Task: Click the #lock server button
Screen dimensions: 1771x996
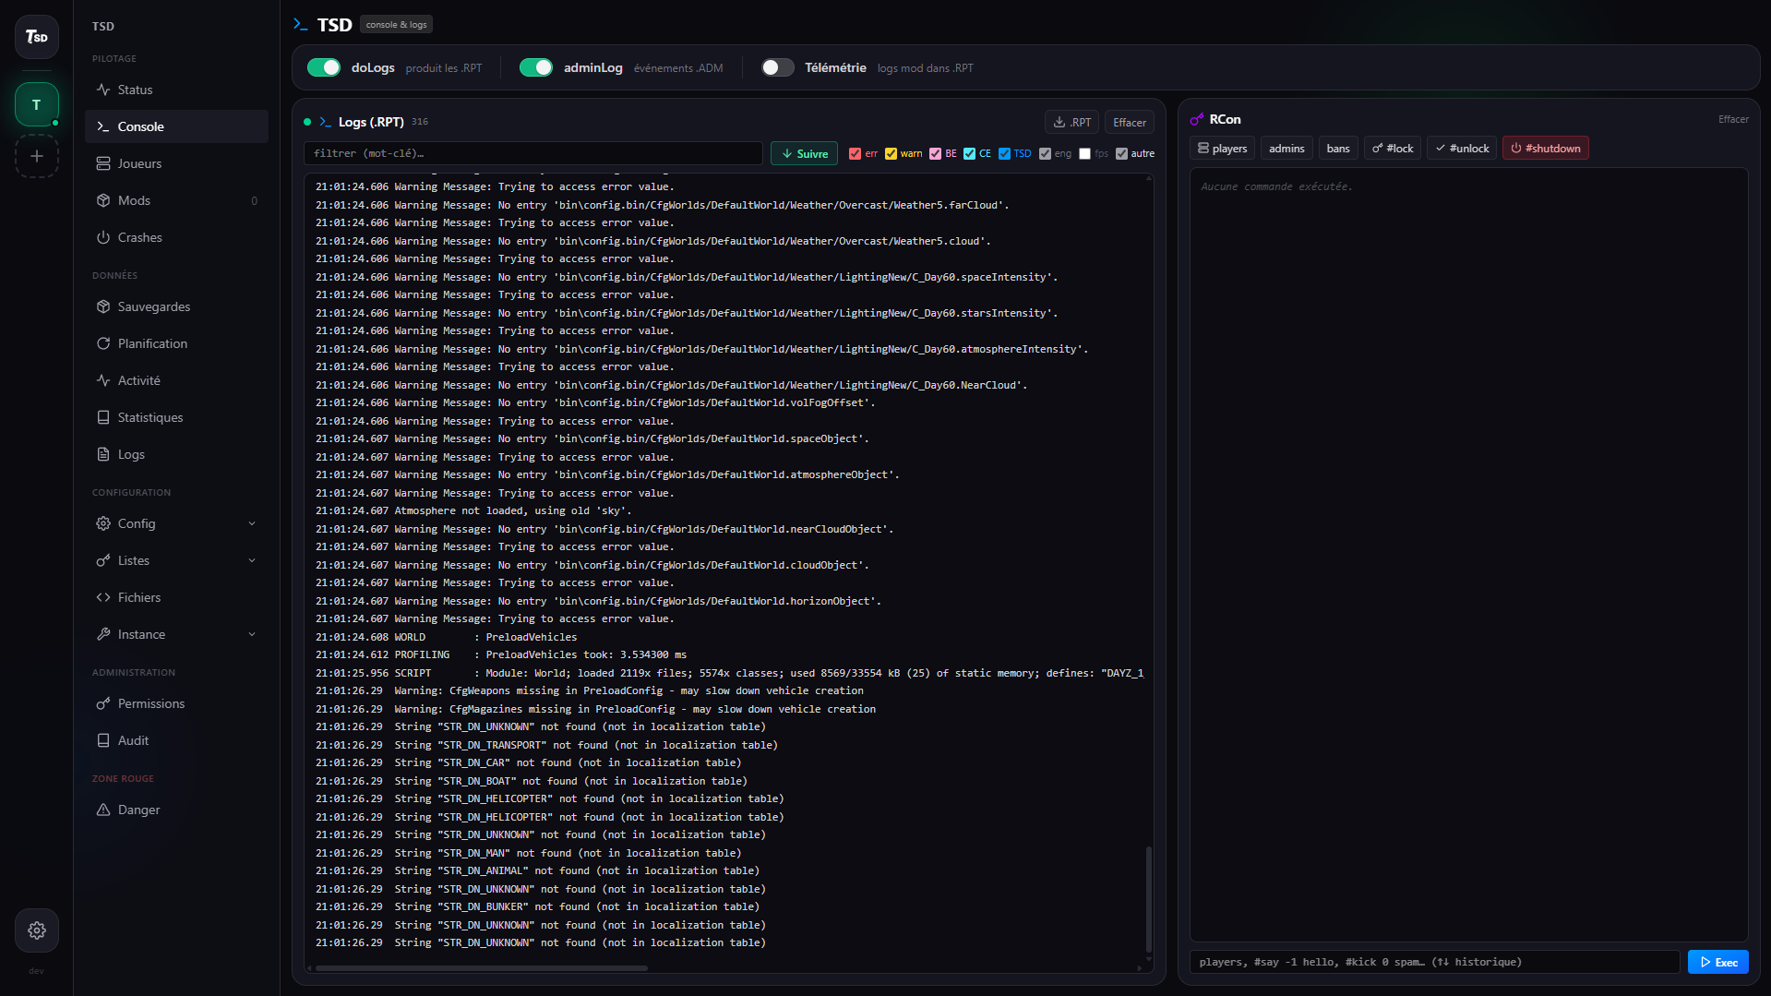Action: [1393, 149]
